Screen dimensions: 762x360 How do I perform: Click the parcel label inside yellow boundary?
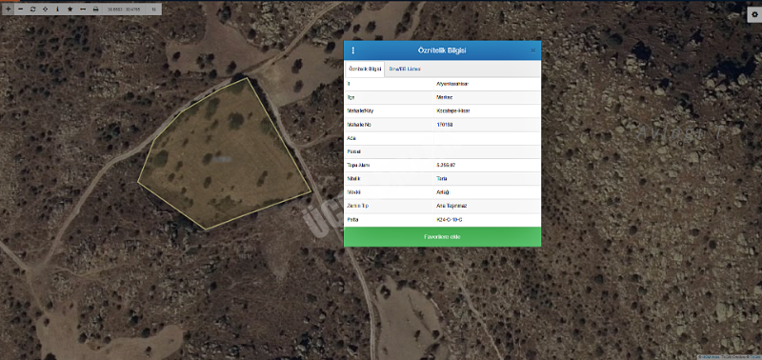(x=222, y=159)
